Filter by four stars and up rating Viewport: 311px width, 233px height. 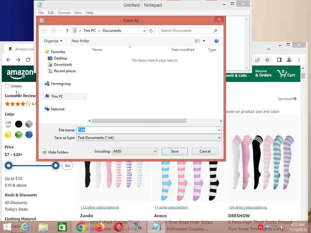18,104
